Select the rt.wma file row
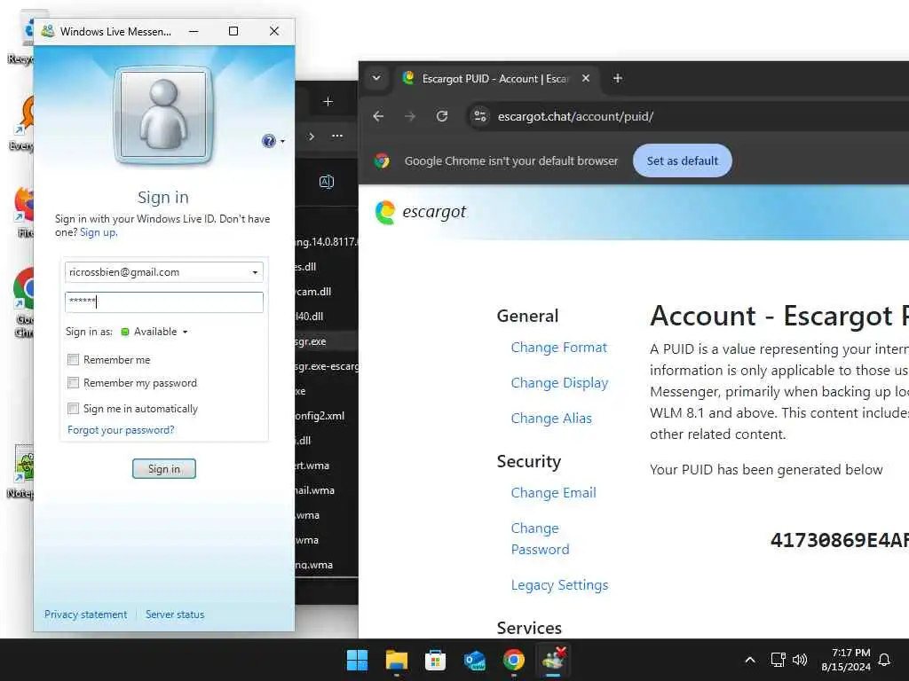 pyautogui.click(x=327, y=465)
